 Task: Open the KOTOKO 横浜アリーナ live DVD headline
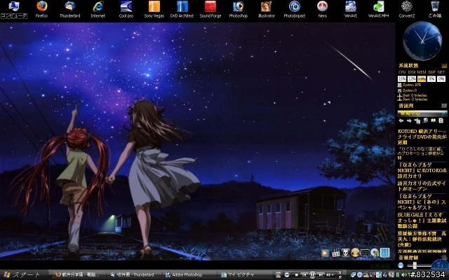click(422, 137)
